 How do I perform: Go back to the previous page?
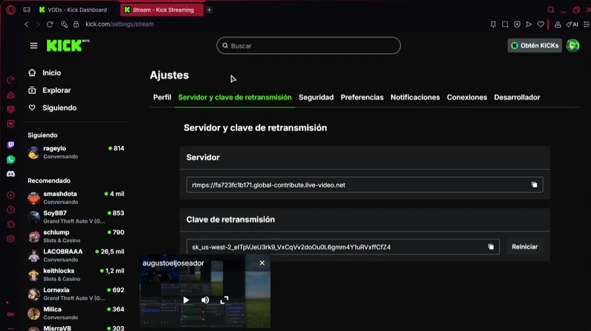(x=26, y=24)
